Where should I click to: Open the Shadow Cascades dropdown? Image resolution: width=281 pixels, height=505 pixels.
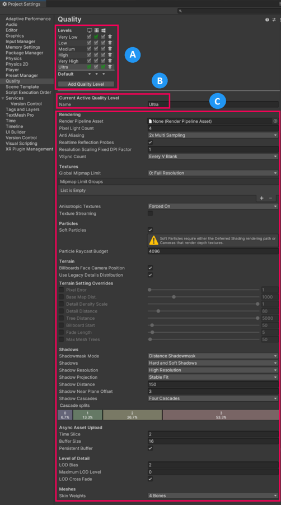click(213, 398)
